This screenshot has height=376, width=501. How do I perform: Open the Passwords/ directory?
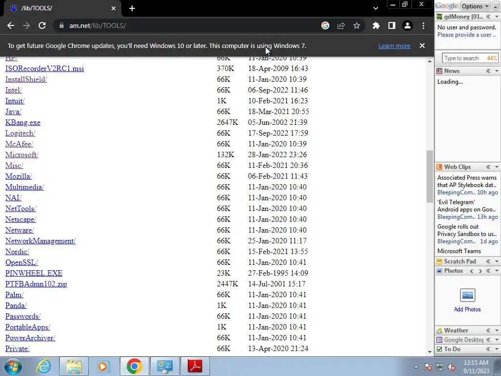(23, 316)
